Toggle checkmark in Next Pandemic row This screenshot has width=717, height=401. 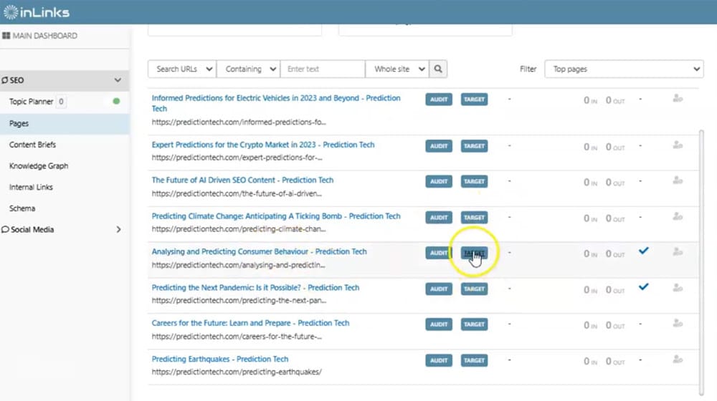click(643, 287)
